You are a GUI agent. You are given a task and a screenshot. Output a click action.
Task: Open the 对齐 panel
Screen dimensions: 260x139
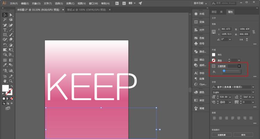point(200,30)
